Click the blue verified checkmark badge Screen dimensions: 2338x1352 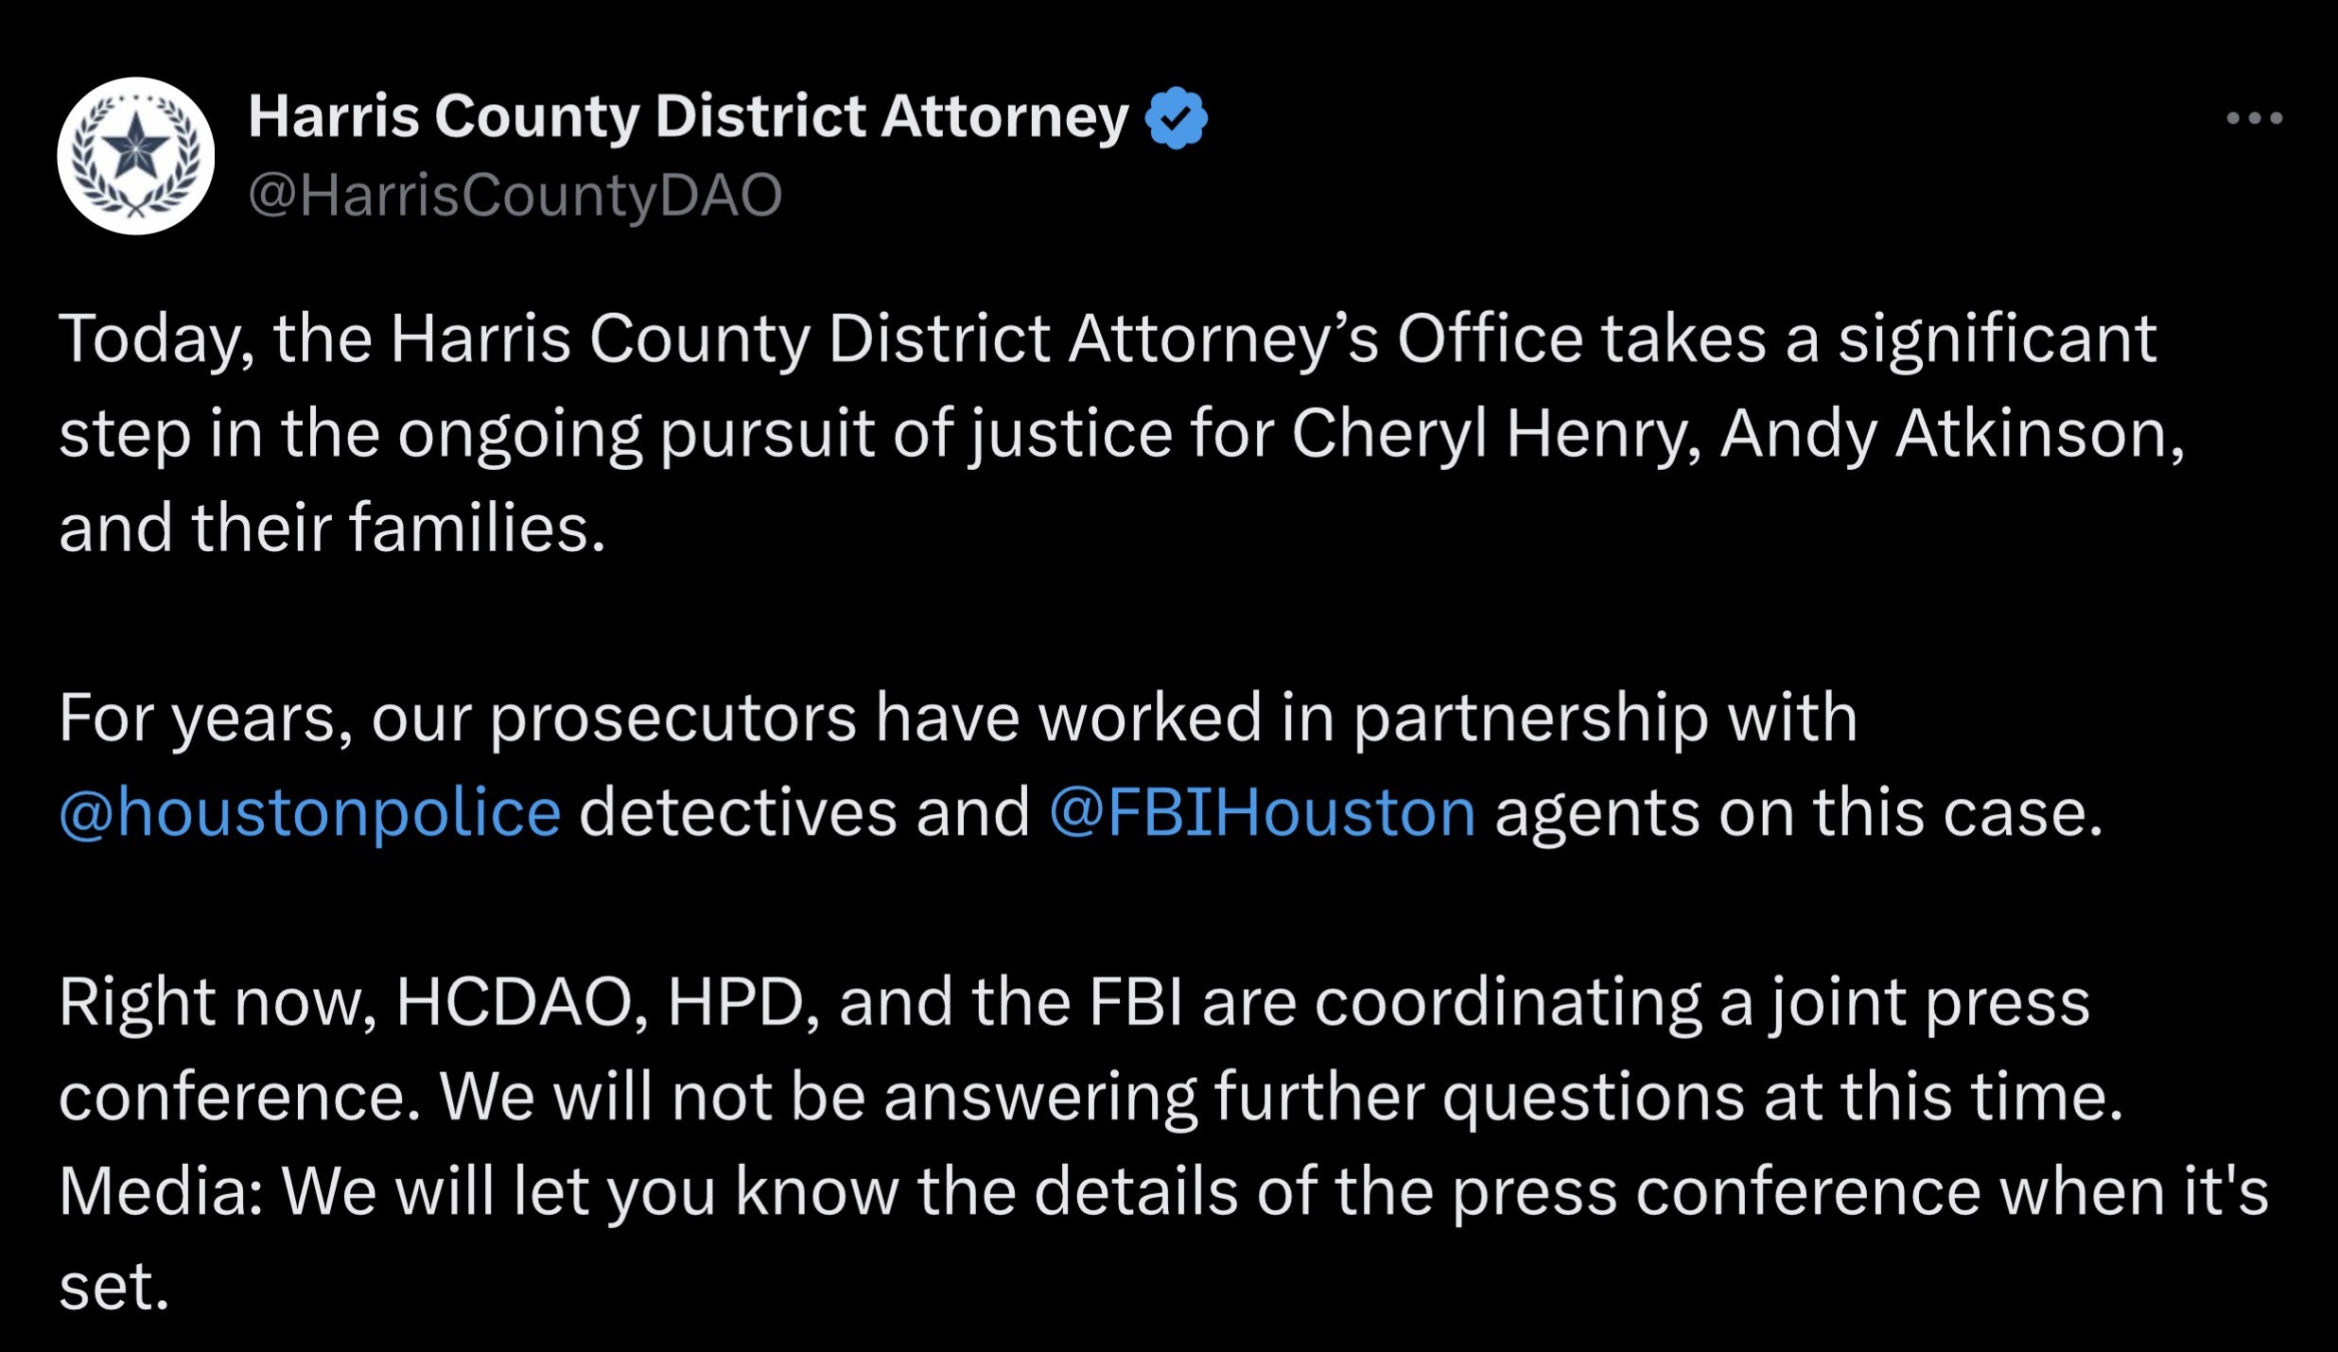pos(1176,118)
